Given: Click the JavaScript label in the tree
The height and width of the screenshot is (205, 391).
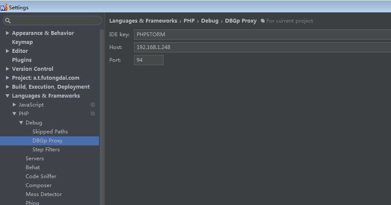Looking at the screenshot, I should [x=31, y=105].
